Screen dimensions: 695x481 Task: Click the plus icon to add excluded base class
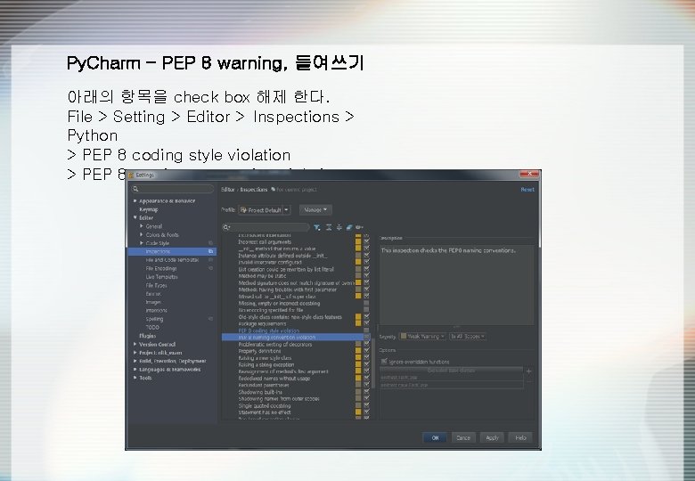(x=528, y=371)
